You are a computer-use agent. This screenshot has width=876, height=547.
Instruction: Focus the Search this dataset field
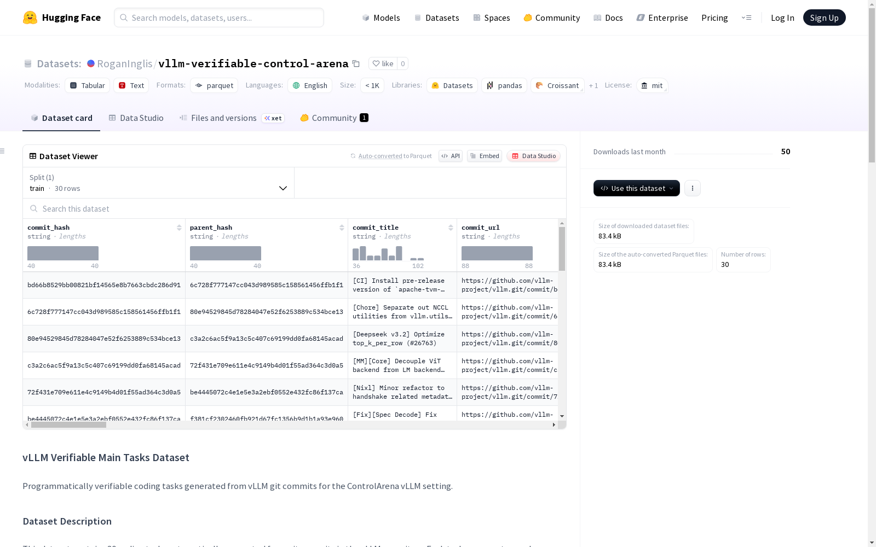[x=295, y=208]
